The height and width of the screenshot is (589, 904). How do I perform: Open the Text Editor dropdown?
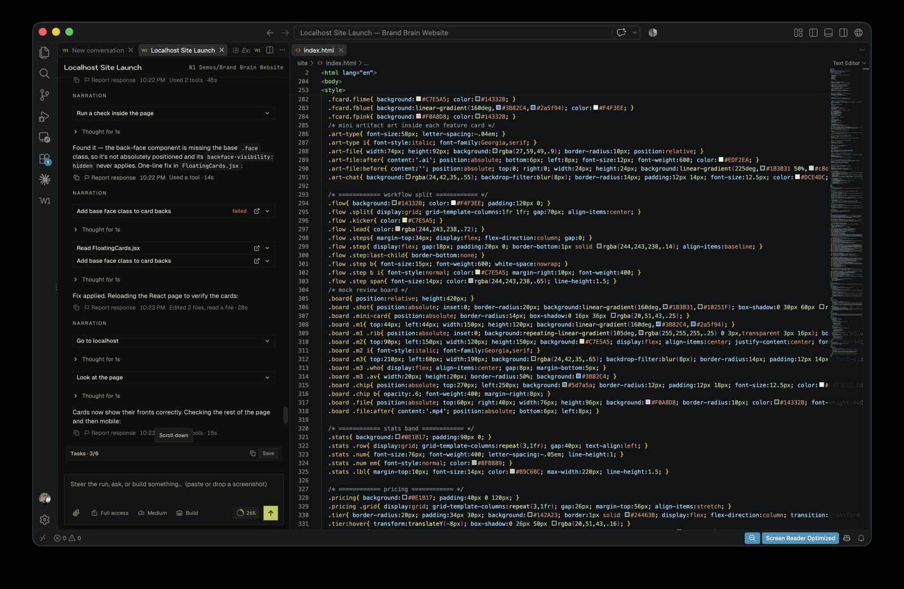coord(849,63)
